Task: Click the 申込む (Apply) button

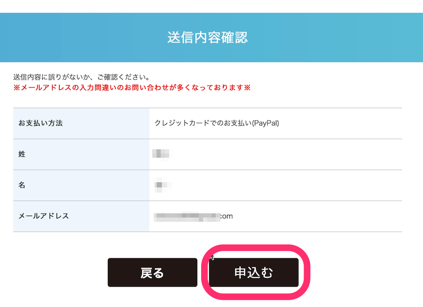Action: click(x=253, y=272)
